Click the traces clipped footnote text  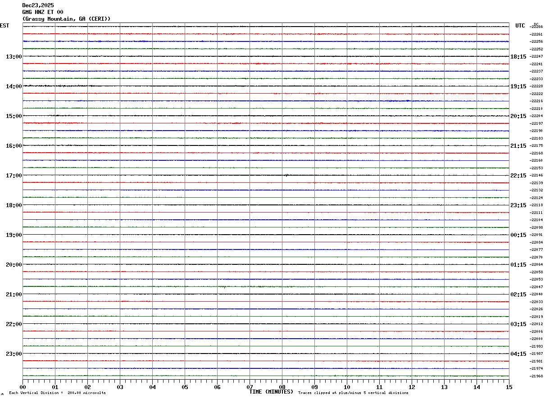tap(353, 393)
